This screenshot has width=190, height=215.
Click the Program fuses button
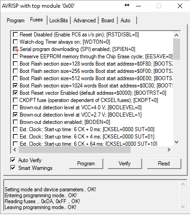pos(86,164)
